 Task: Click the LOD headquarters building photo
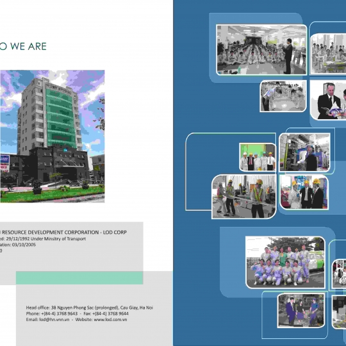click(x=53, y=136)
